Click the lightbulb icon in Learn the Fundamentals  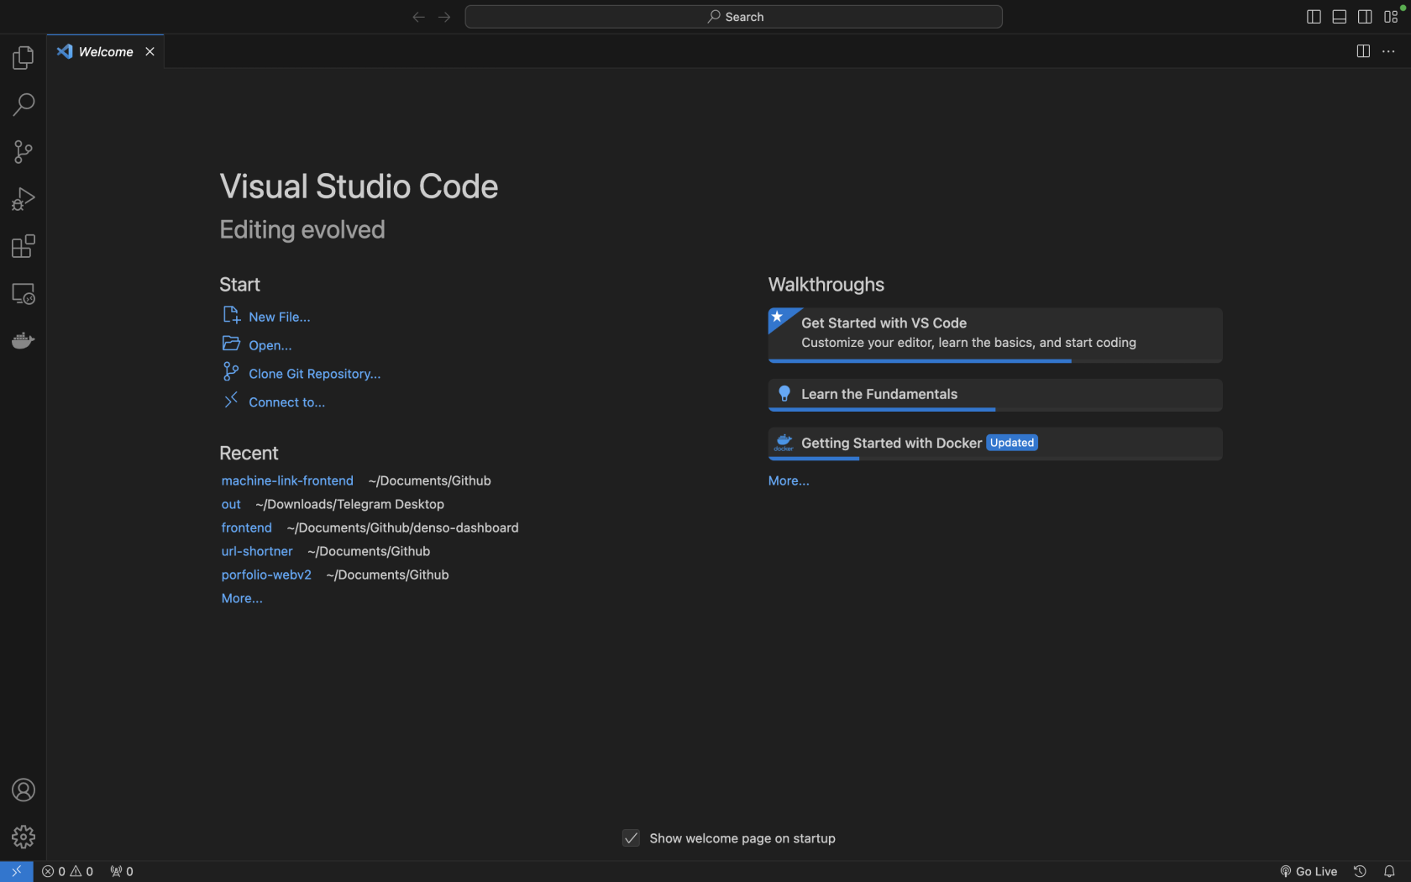point(784,394)
